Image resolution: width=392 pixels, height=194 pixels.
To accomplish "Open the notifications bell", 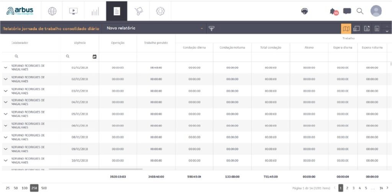I will [333, 11].
